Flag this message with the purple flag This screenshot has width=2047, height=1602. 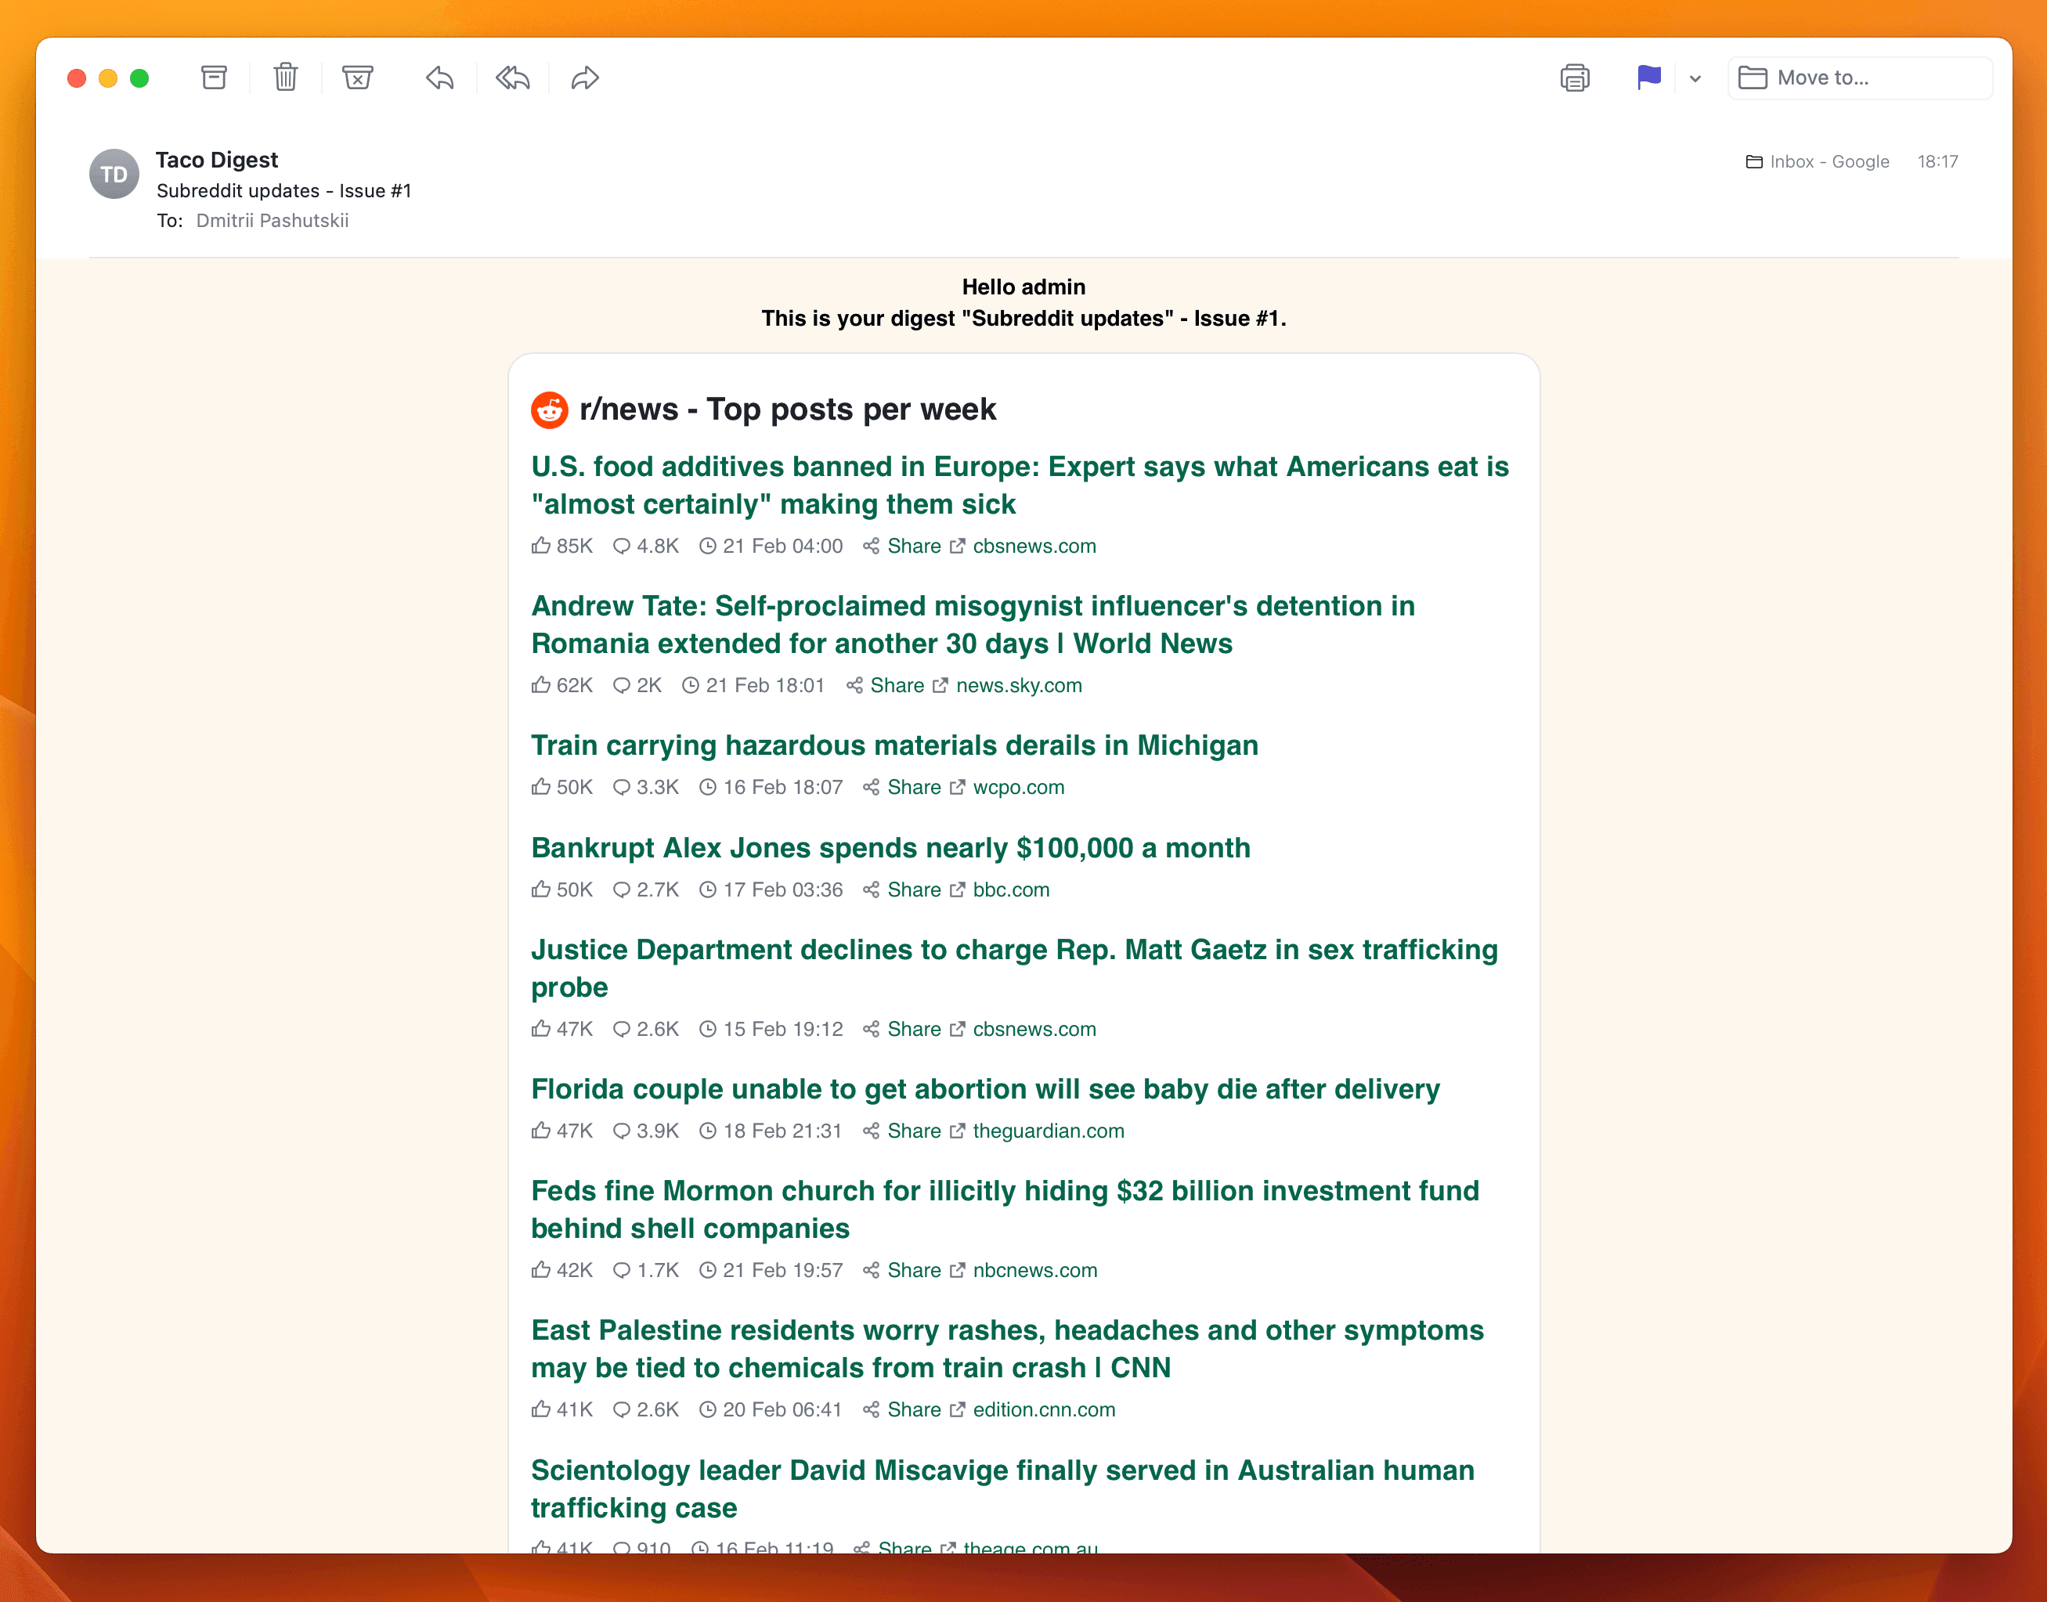pyautogui.click(x=1648, y=78)
